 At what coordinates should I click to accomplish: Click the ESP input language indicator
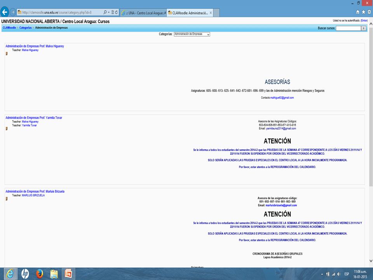click(x=347, y=274)
